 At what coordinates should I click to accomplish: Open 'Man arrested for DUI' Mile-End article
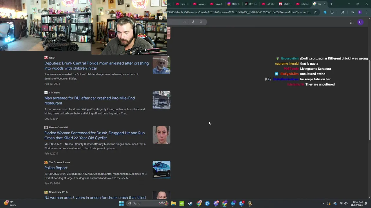coord(90,101)
